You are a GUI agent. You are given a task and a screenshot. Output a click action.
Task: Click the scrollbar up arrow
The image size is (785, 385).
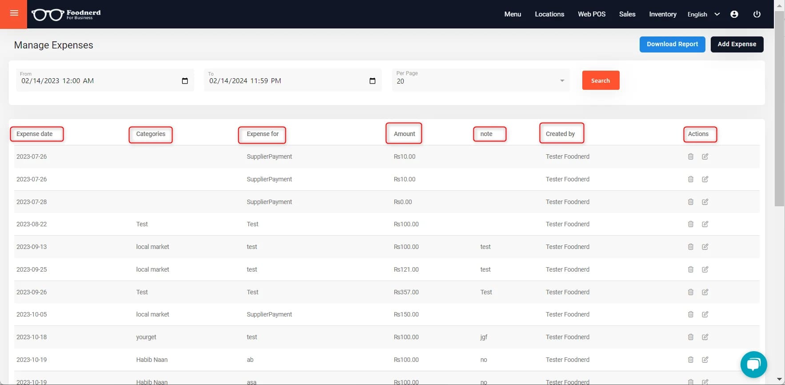click(779, 5)
